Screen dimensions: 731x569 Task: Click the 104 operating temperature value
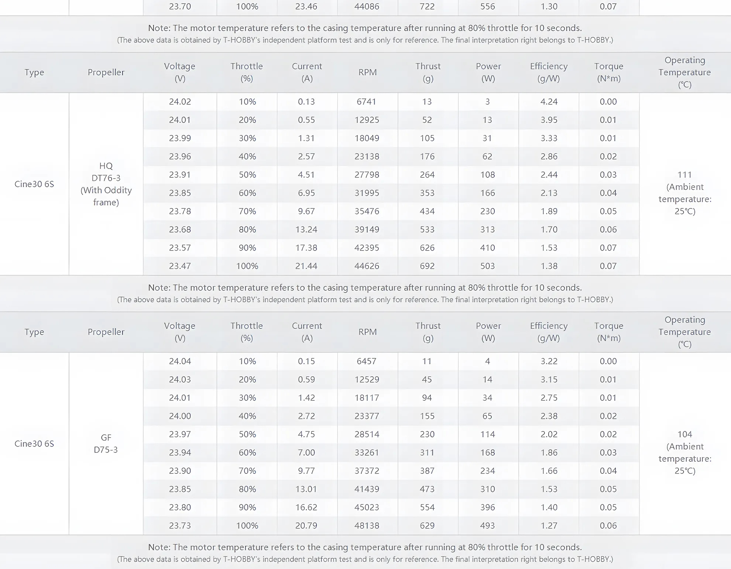click(685, 434)
